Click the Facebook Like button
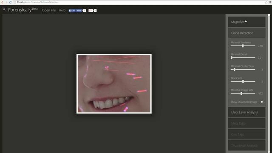The image size is (272, 153). point(72,11)
